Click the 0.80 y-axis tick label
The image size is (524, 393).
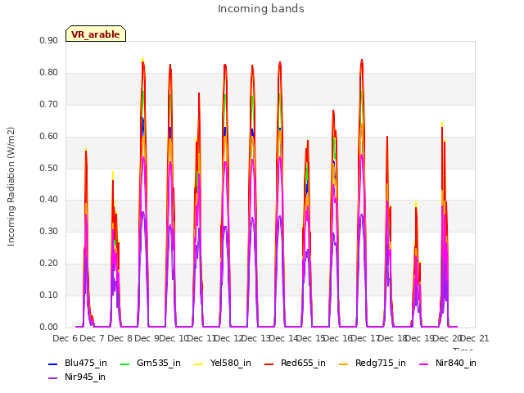click(49, 73)
